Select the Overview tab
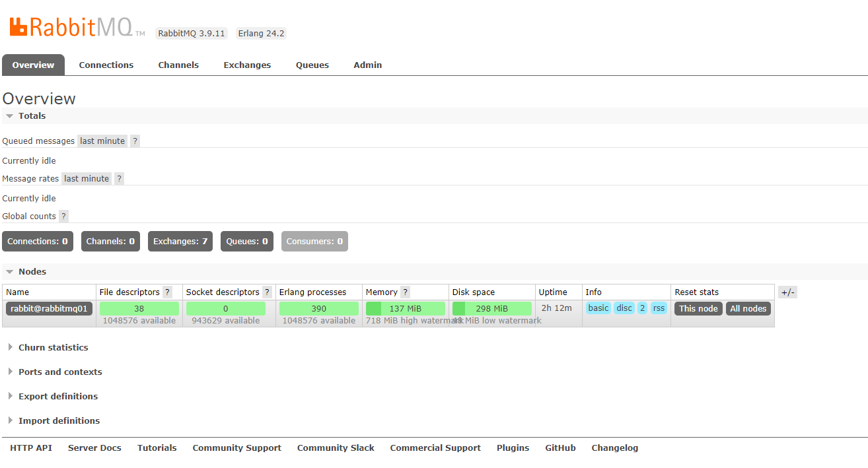Viewport: 868px width, 468px height. (x=33, y=65)
